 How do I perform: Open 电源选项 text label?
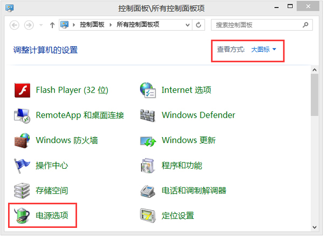point(52,216)
